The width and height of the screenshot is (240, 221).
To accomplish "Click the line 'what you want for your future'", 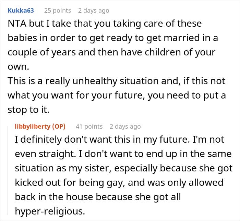I will pyautogui.click(x=117, y=95).
